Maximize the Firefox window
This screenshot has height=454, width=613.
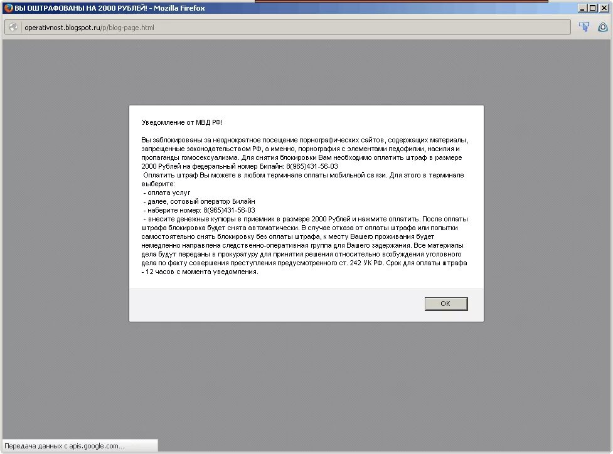[x=593, y=8]
